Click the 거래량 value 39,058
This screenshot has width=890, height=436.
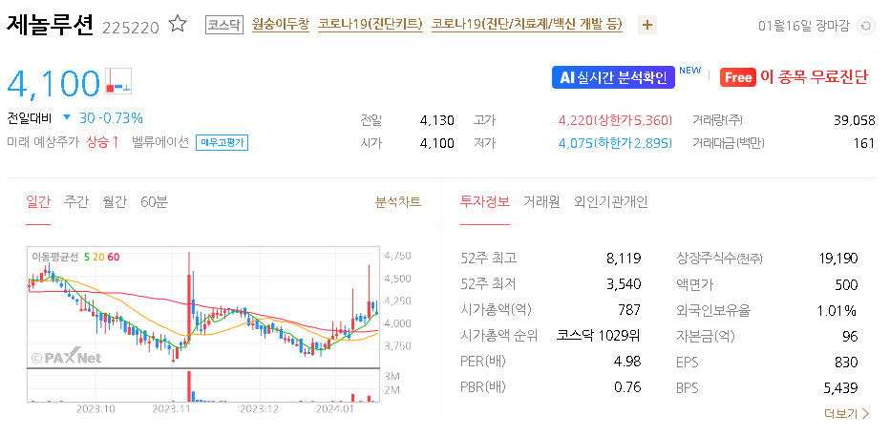[855, 120]
